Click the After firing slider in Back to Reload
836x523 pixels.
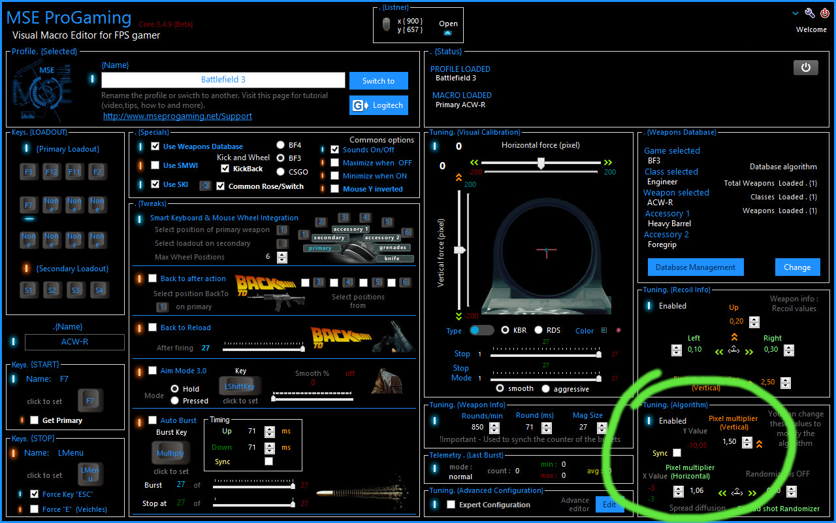[x=263, y=348]
